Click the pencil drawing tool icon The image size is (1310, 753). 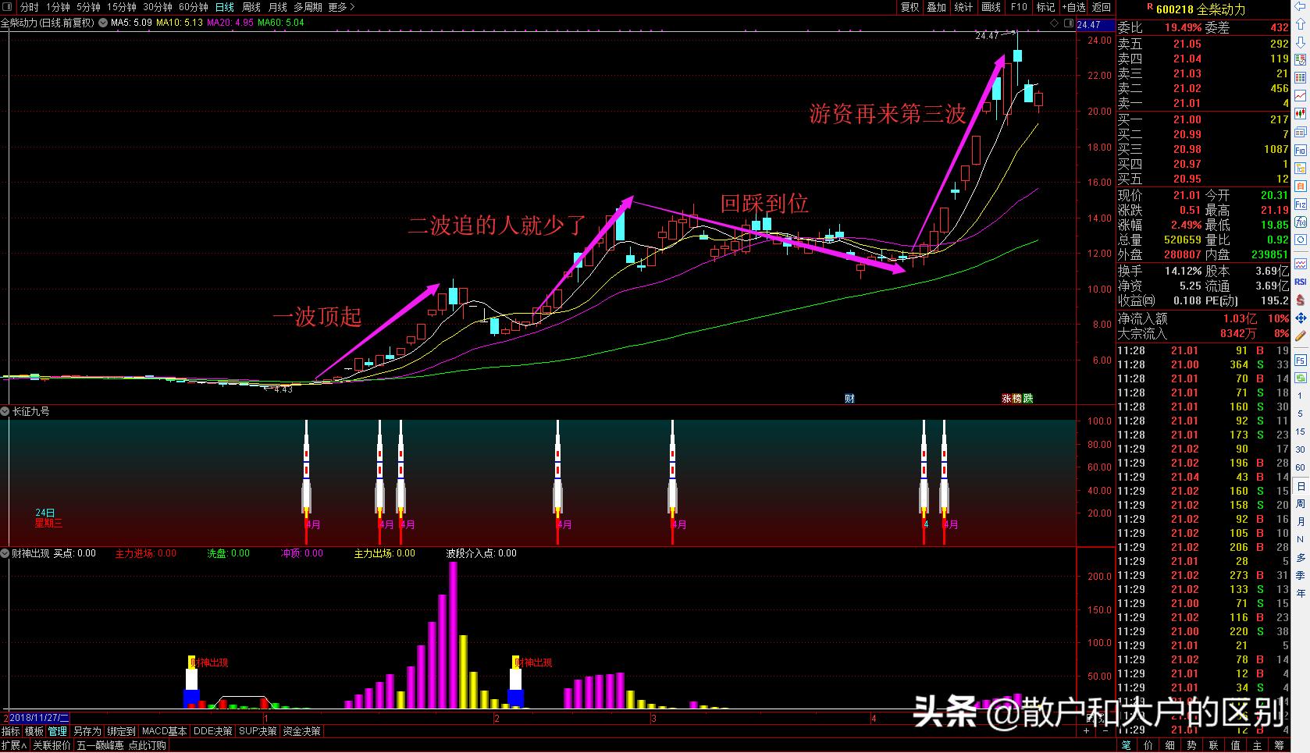tap(1301, 336)
